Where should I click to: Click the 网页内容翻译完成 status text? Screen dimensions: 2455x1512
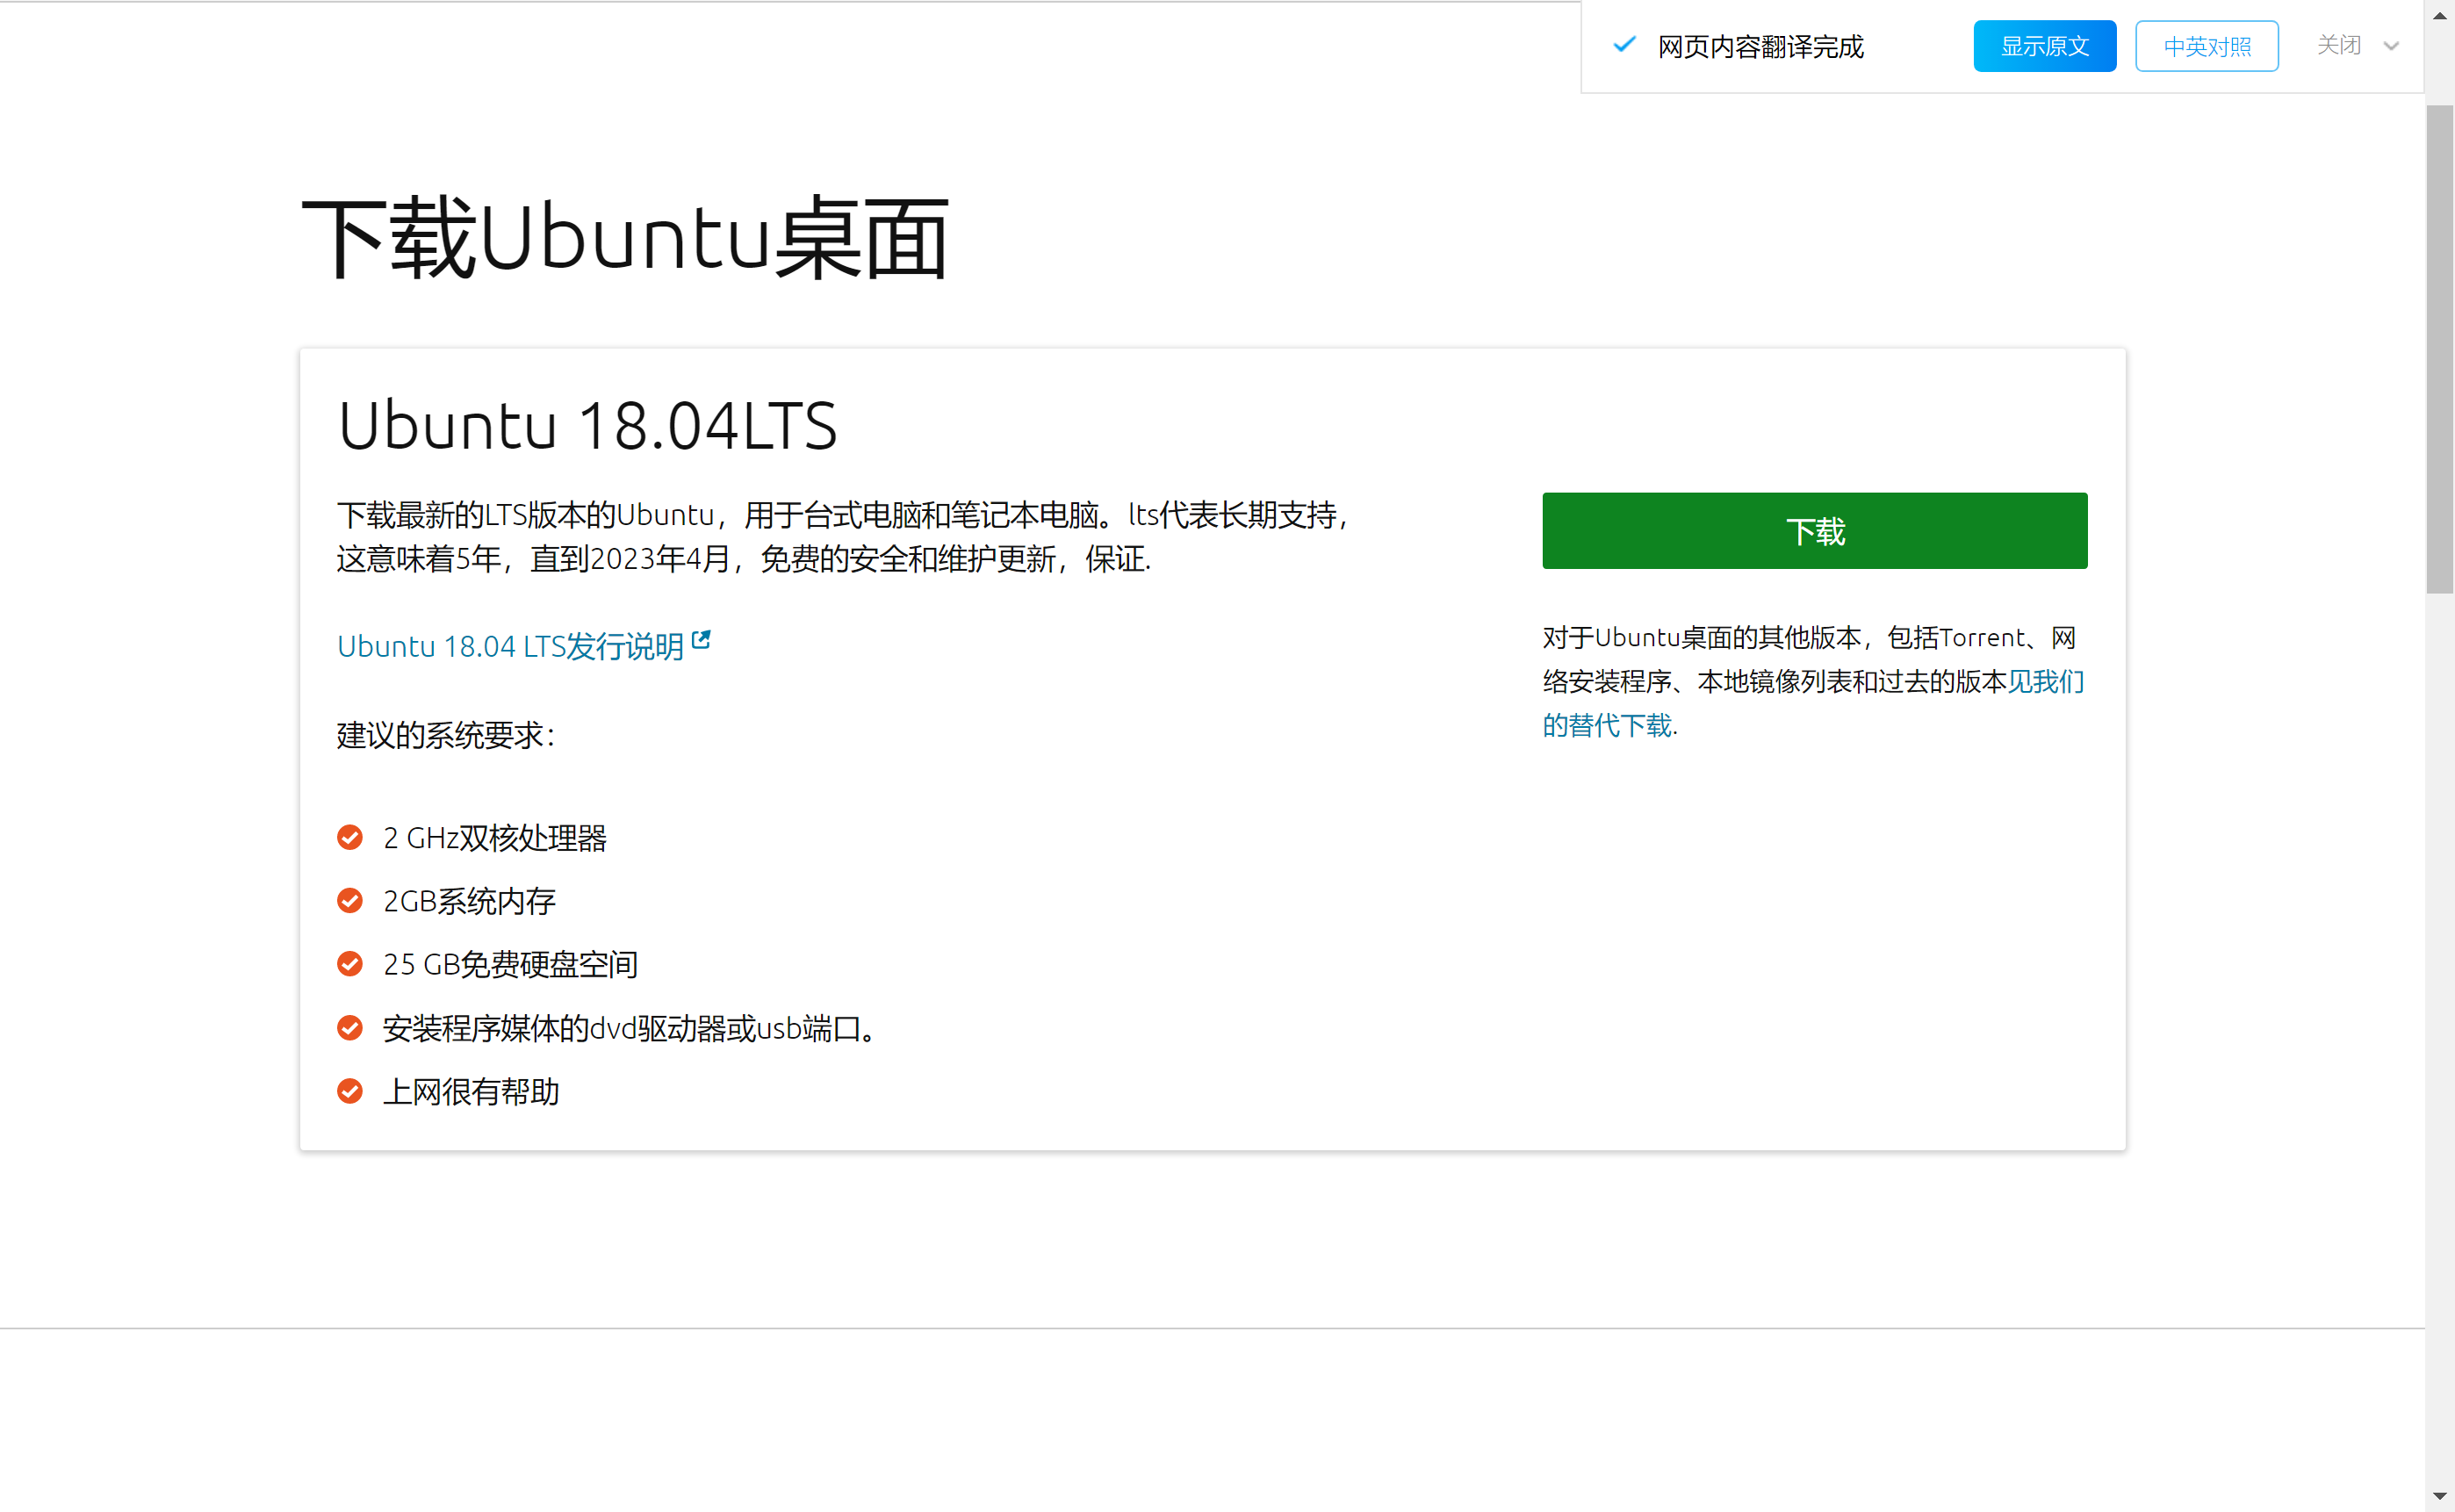(x=1760, y=46)
